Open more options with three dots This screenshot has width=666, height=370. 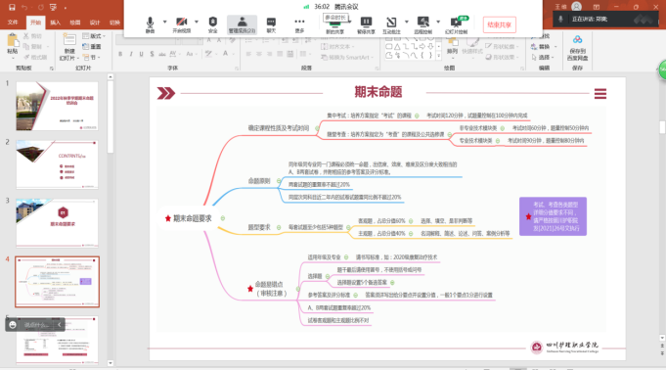(299, 24)
